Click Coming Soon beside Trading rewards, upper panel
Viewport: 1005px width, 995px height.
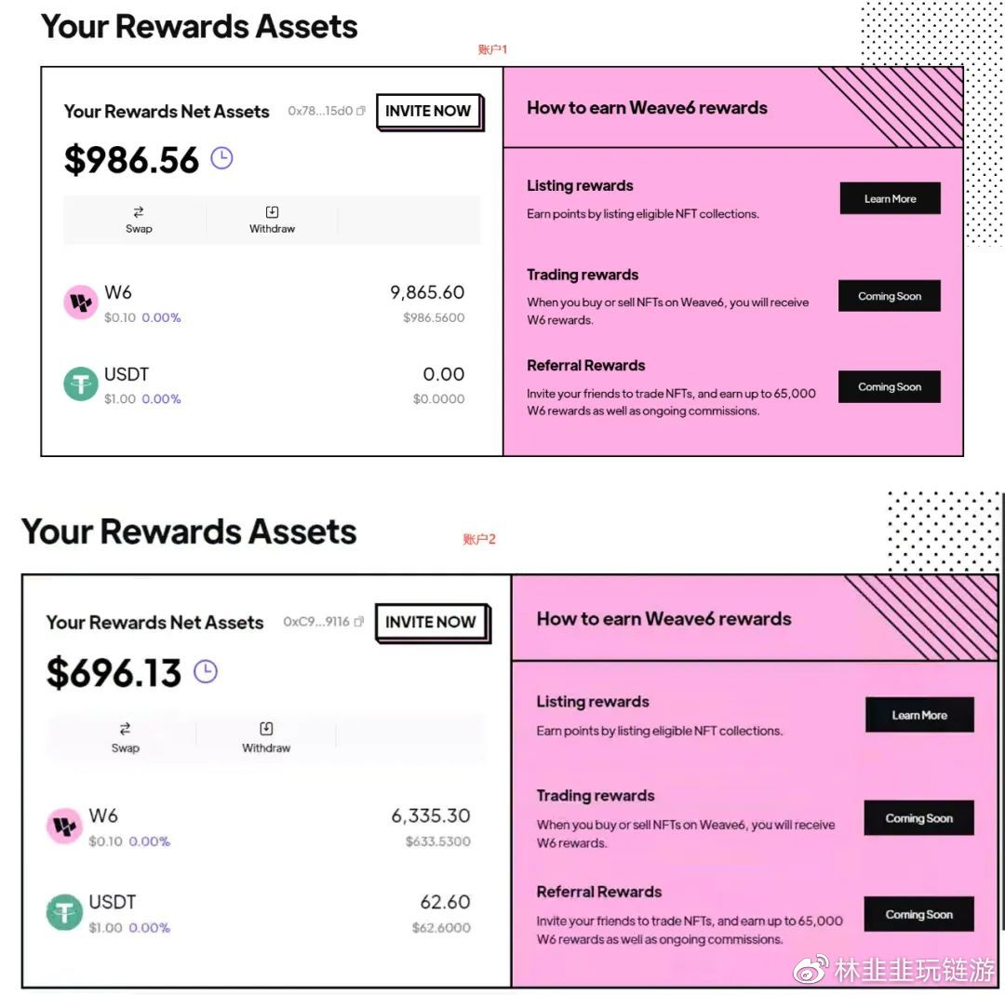(890, 296)
